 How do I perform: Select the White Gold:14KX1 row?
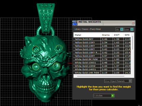coord(102,69)
